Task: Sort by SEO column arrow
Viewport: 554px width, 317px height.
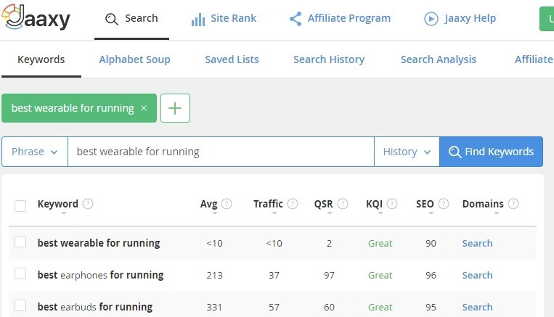Action: [x=431, y=213]
